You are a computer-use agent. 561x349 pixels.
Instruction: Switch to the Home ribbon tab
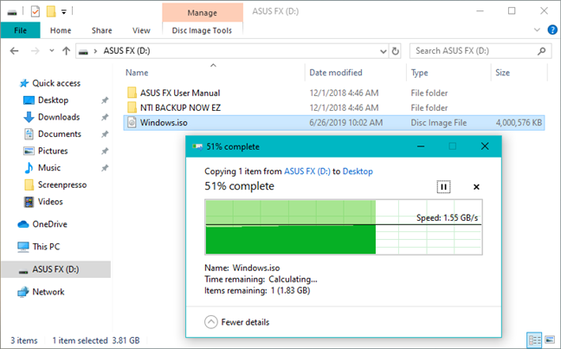coord(61,30)
